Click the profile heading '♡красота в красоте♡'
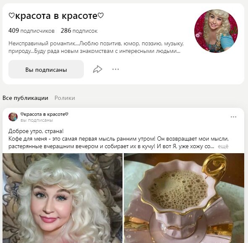This screenshot has width=248, height=243. coord(56,16)
